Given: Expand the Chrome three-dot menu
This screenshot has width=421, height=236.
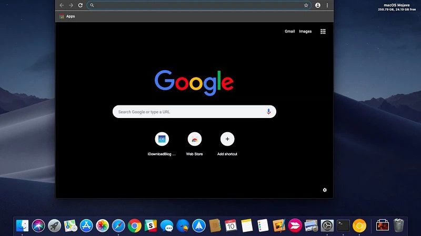Looking at the screenshot, I should (327, 5).
